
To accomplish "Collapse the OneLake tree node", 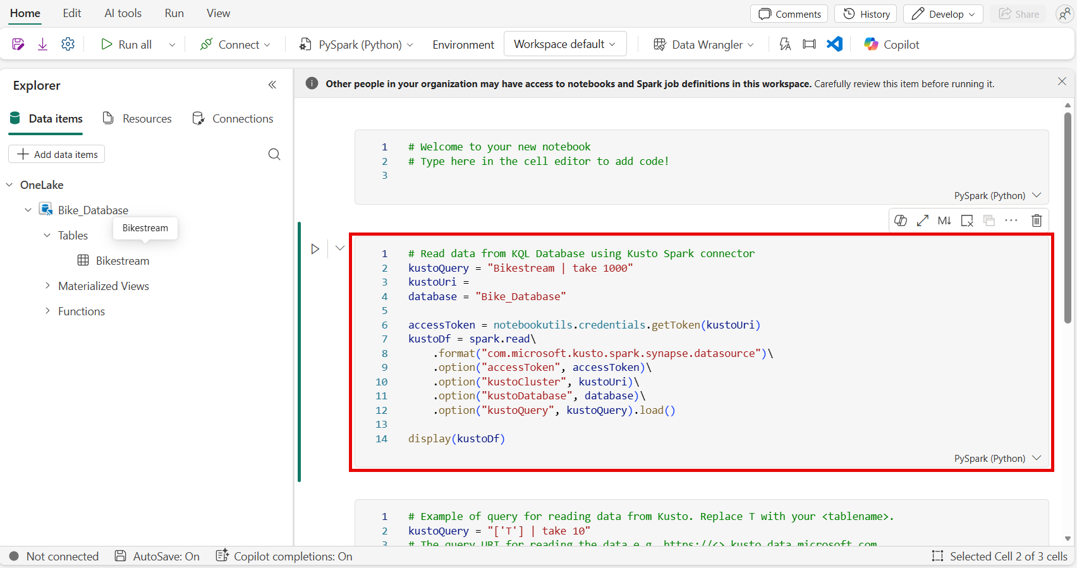I will point(9,185).
